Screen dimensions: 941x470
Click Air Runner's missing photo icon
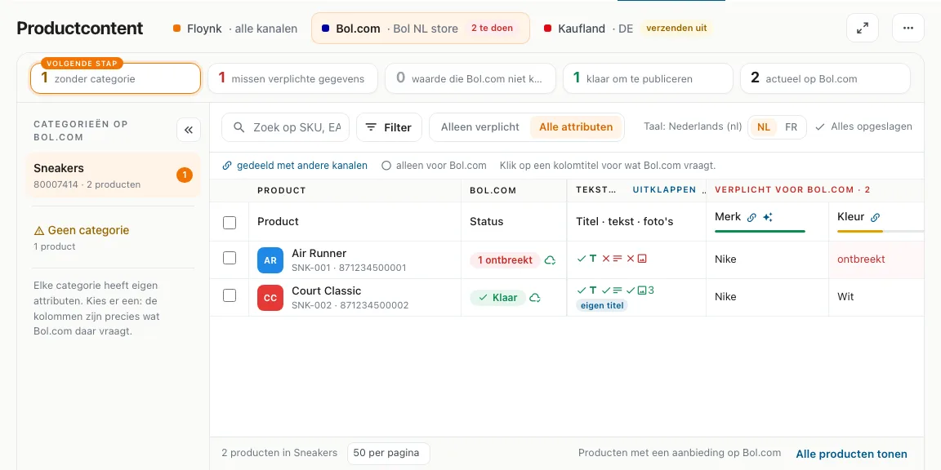[642, 259]
